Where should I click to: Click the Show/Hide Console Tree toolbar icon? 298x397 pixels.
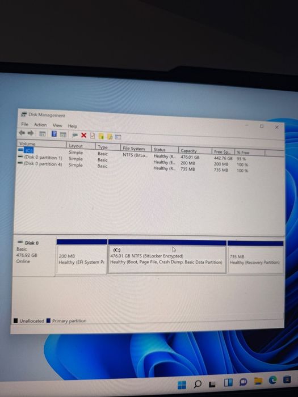43,134
